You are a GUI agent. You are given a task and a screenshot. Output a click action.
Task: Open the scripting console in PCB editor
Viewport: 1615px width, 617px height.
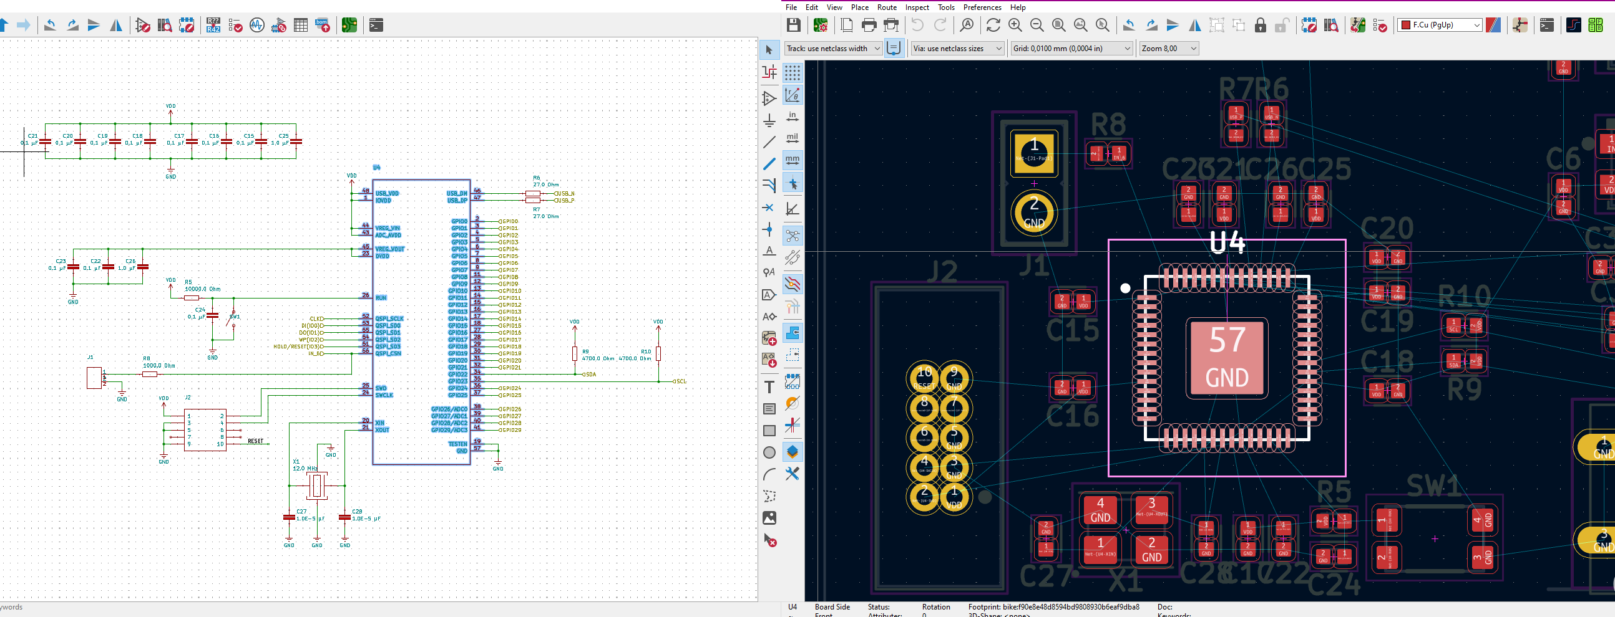[1546, 25]
